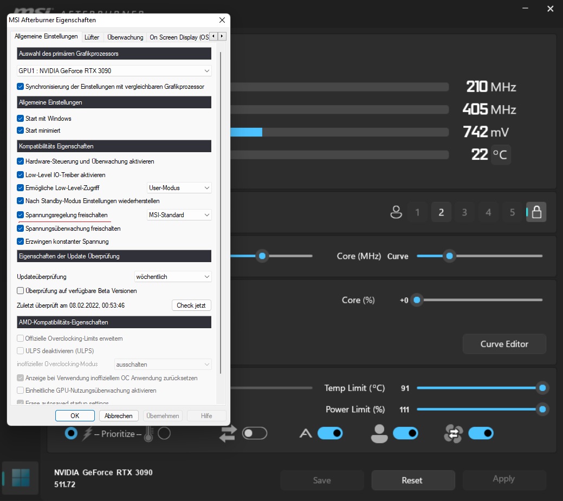The image size is (563, 501).
Task: Select profile slot 5
Action: 513,212
